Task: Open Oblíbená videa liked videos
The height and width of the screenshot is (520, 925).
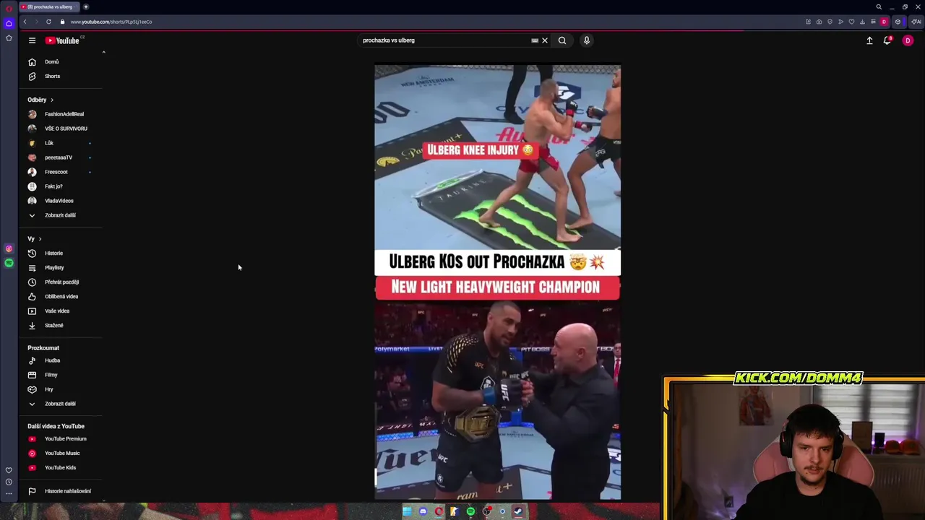Action: 61,296
